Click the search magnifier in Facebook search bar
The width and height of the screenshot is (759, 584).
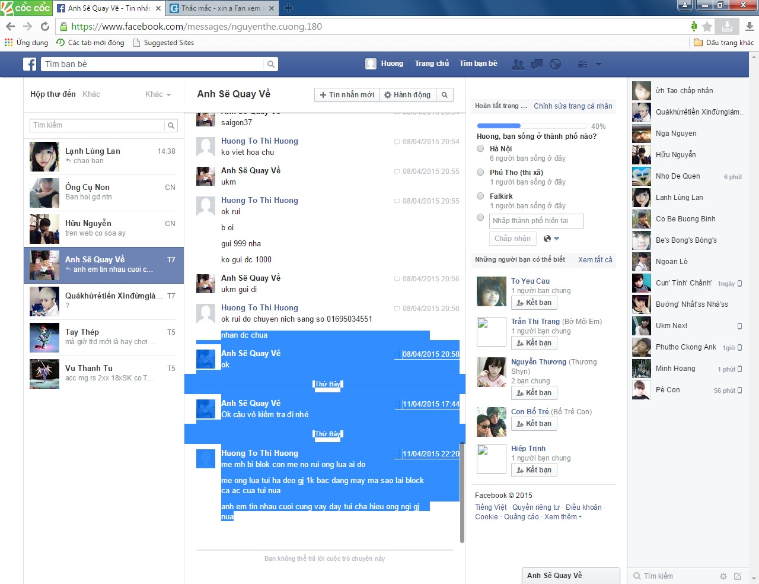[x=271, y=64]
